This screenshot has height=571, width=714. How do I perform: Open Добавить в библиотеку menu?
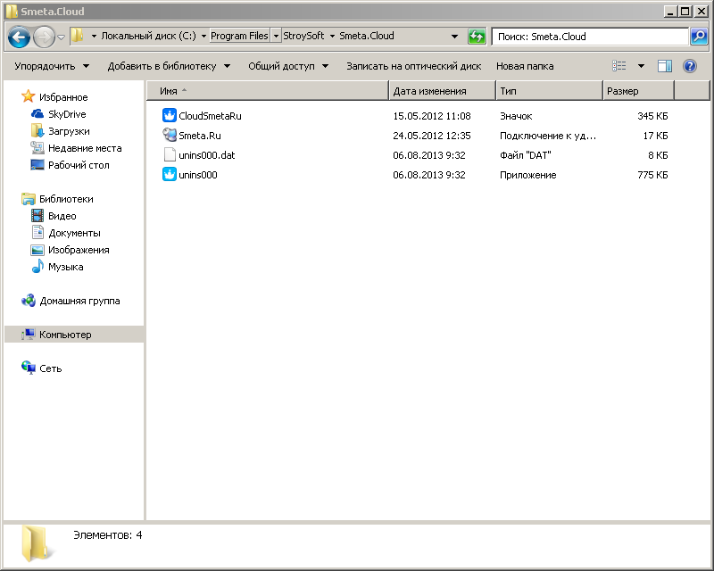coord(169,67)
